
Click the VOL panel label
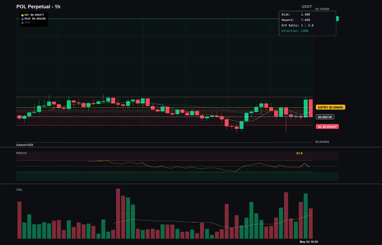point(19,190)
